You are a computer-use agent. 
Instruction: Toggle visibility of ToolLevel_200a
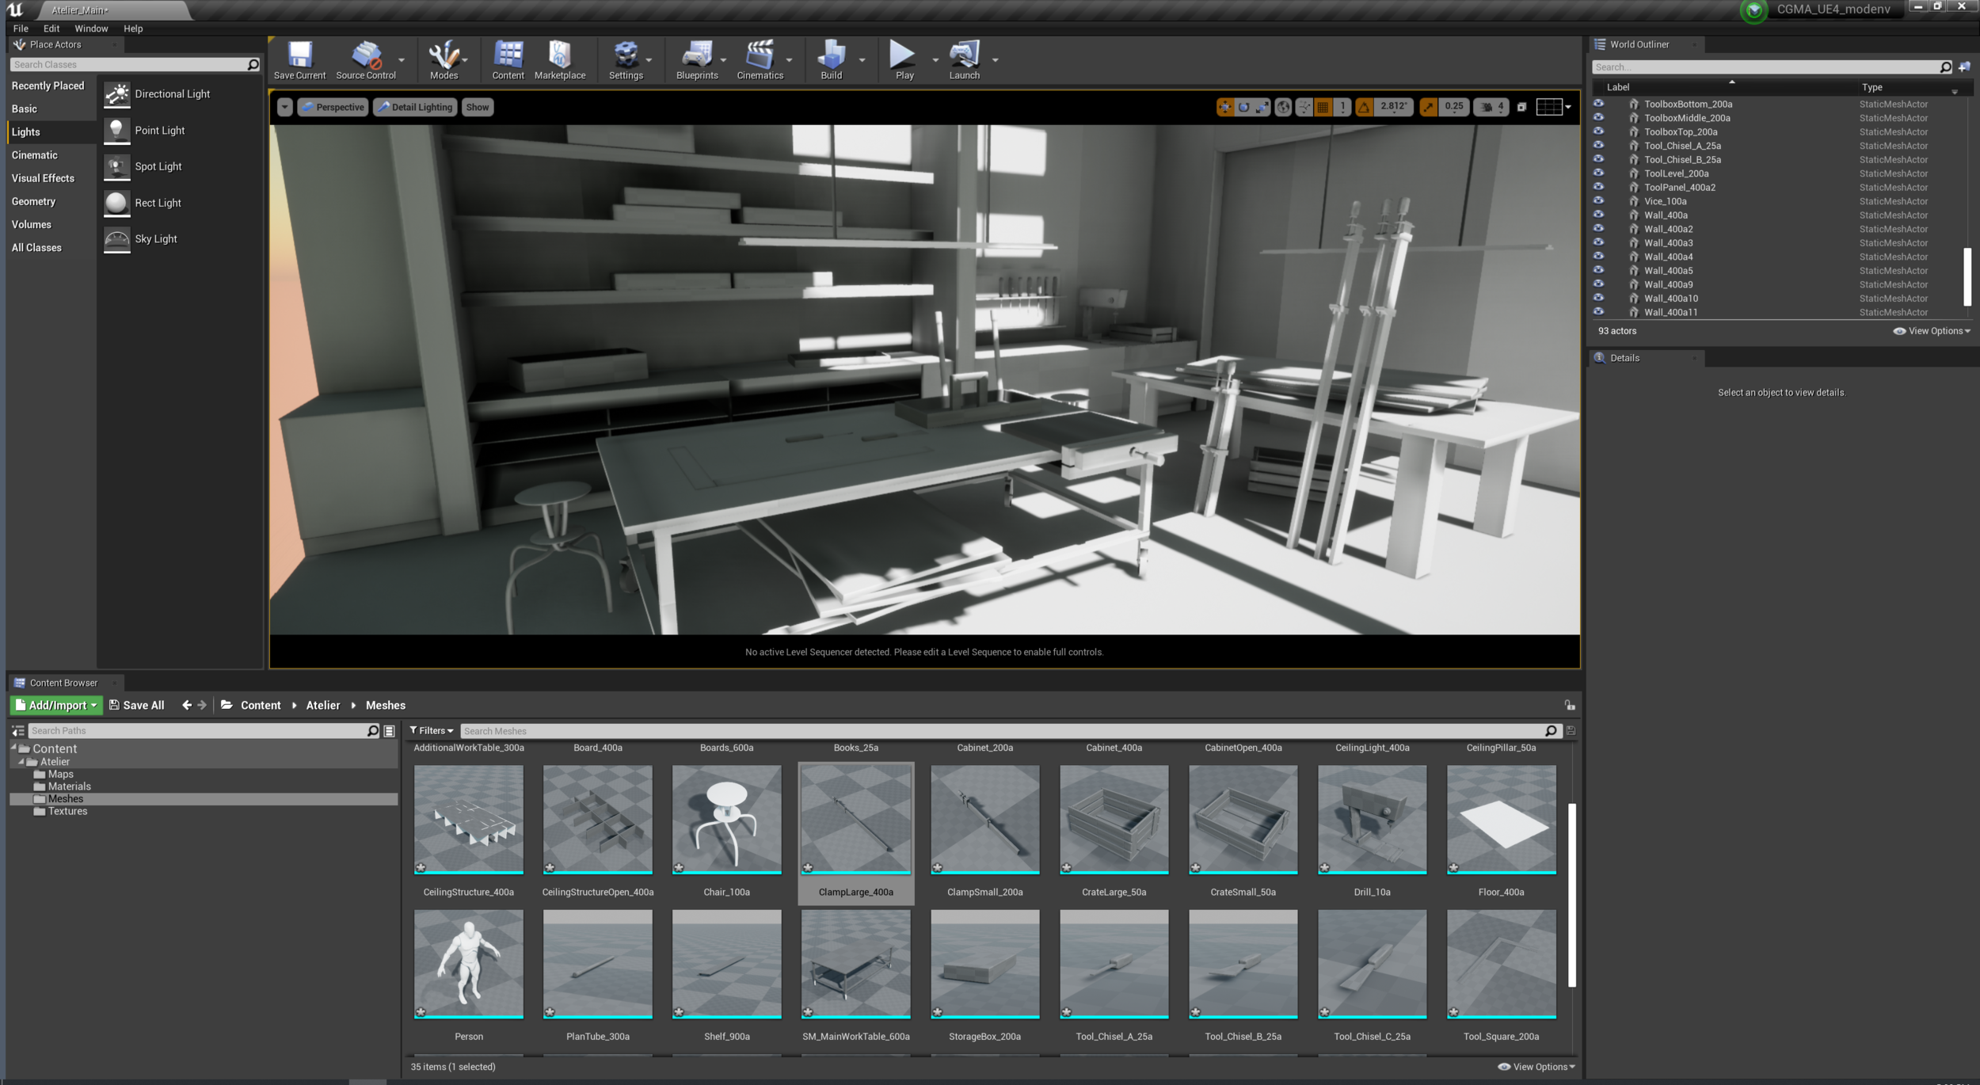(1598, 173)
